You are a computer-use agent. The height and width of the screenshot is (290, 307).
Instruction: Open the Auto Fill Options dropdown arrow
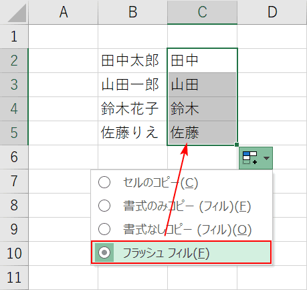(x=266, y=158)
